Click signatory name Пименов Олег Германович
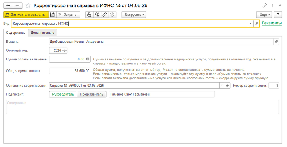The image size is (287, 147). 162,95
